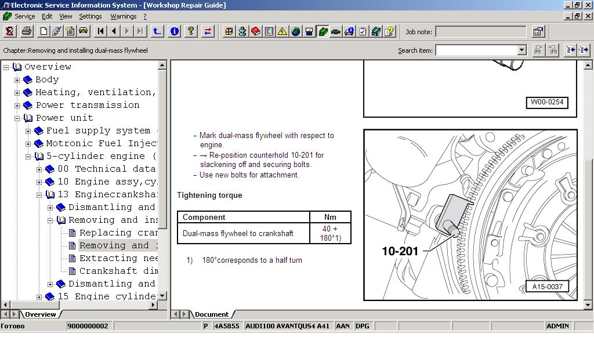Click the blue information icon
This screenshot has width=594, height=355.
click(x=174, y=31)
